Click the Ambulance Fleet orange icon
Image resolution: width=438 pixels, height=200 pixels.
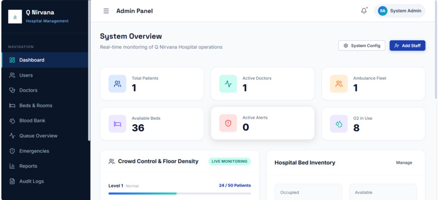click(x=339, y=83)
